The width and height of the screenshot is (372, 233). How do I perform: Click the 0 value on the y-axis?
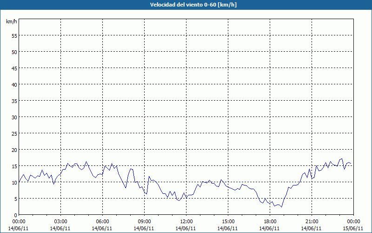[16, 215]
